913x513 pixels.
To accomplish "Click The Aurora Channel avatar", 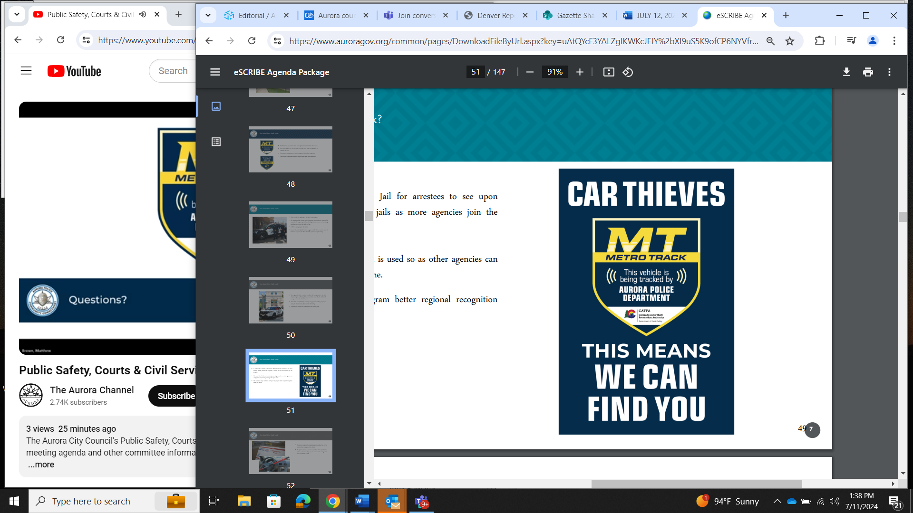I will [x=31, y=395].
